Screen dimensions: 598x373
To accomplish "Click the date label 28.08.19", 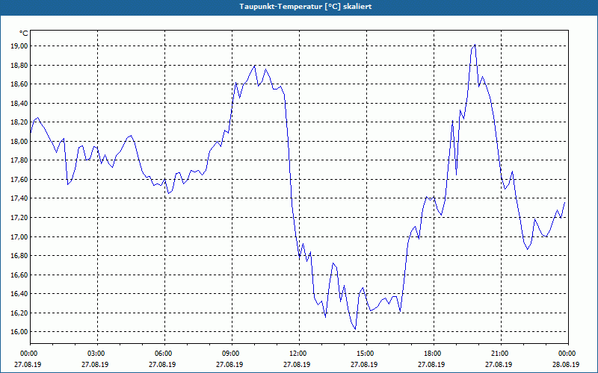I will coord(566,364).
